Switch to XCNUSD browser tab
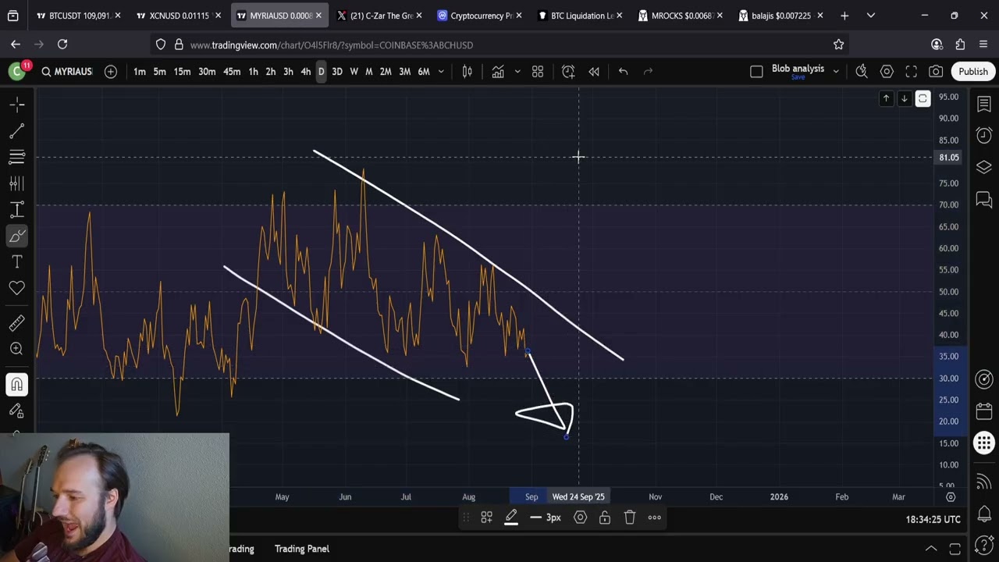The height and width of the screenshot is (562, 999). click(178, 16)
